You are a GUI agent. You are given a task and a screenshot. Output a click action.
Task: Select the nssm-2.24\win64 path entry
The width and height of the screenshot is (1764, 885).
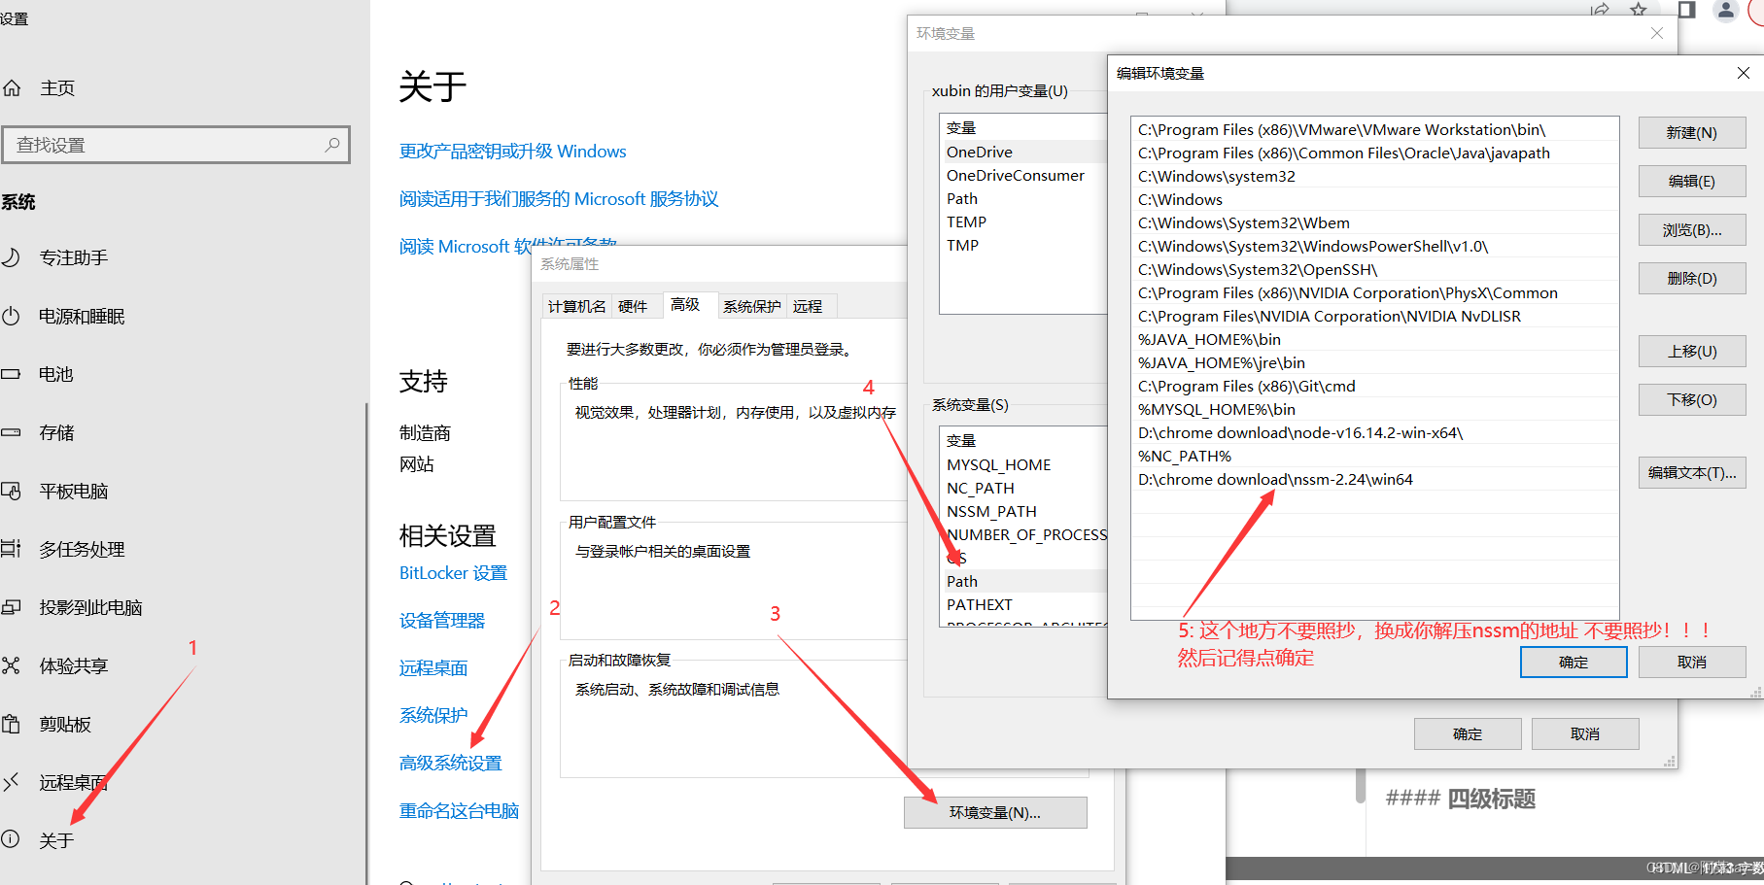(x=1375, y=480)
